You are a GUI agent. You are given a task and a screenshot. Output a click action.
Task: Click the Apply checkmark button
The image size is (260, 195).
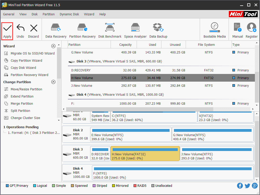click(7, 31)
